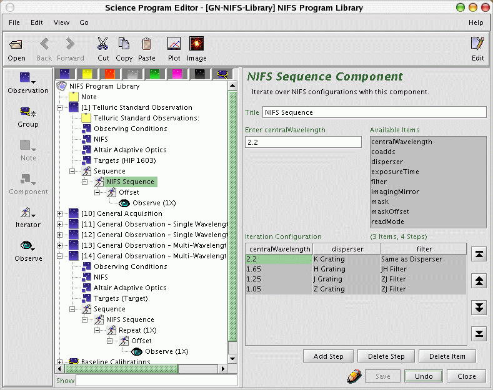
Task: Click the centralWavelength entry field
Action: [x=303, y=142]
